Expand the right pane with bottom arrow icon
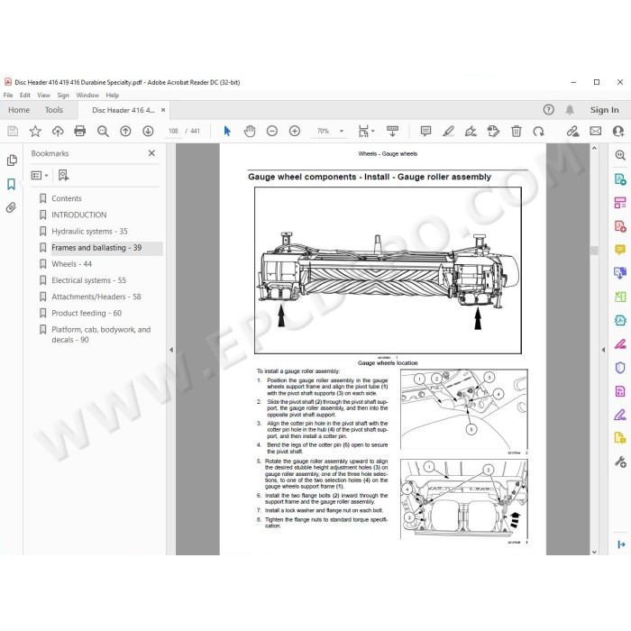This screenshot has width=631, height=631. (621, 544)
